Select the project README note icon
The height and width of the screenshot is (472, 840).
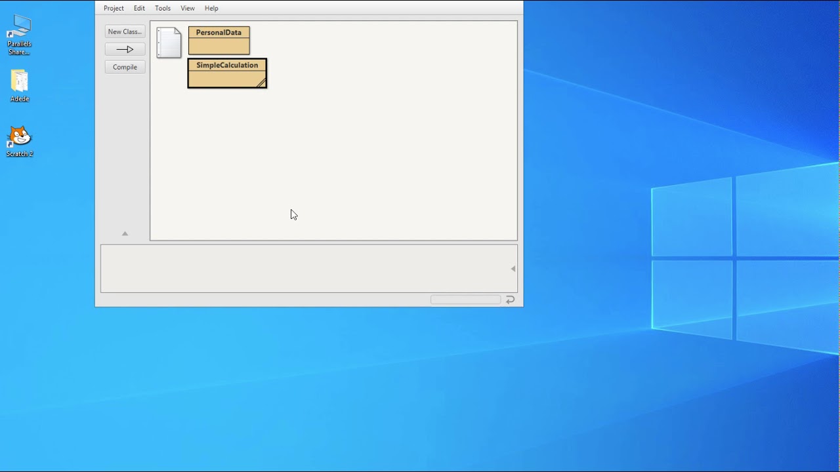tap(169, 43)
